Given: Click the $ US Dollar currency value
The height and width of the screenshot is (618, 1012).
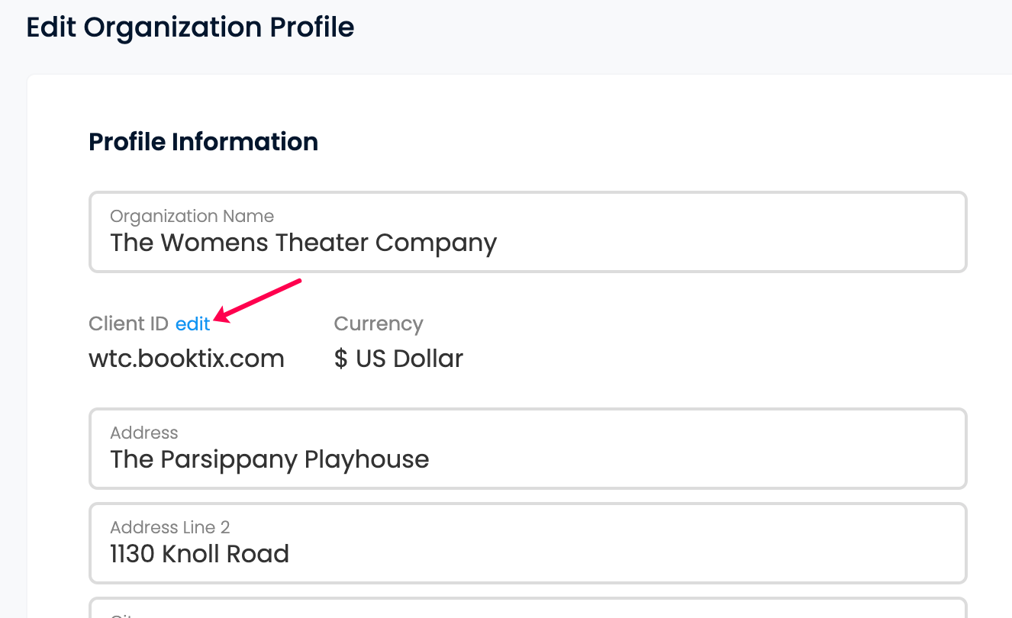Looking at the screenshot, I should click(398, 359).
